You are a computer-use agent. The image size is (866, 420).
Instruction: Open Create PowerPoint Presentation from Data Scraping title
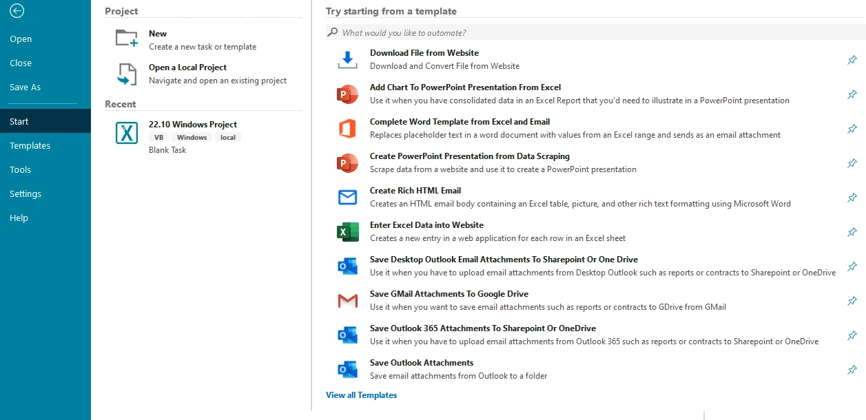click(470, 156)
